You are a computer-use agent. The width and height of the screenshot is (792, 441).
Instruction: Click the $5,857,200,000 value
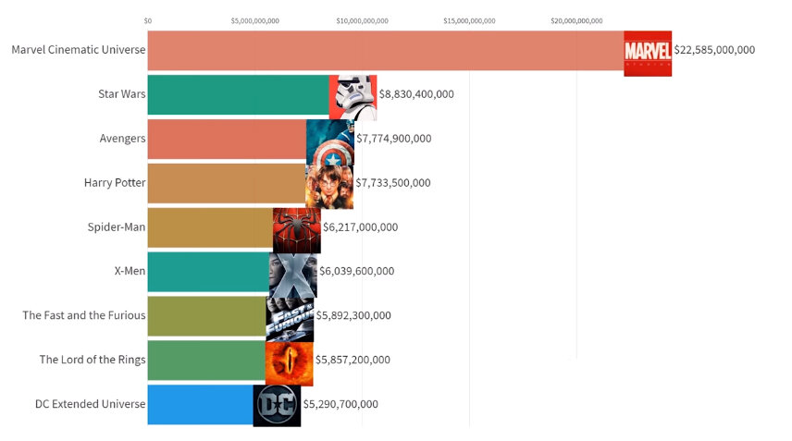coord(353,360)
